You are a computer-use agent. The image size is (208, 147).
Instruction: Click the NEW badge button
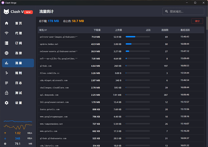pyautogui.click(x=28, y=12)
